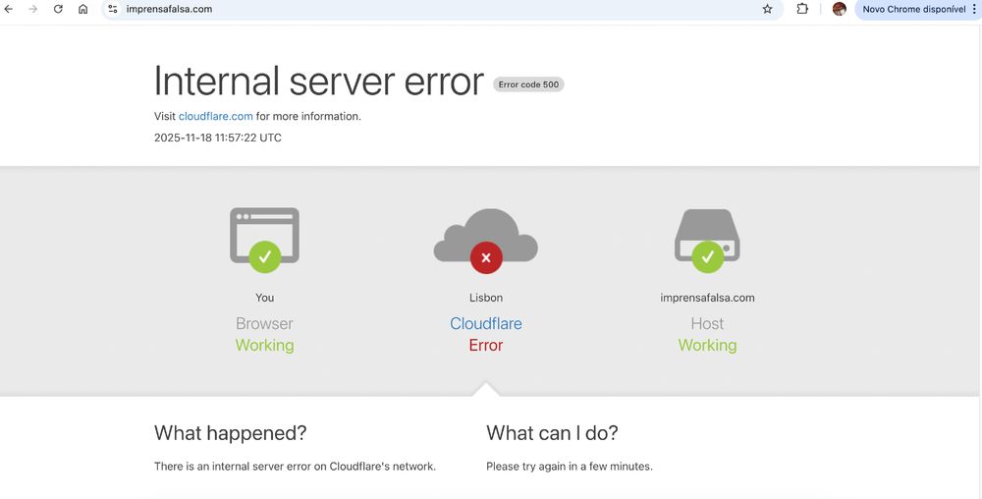Click the What happened? heading
This screenshot has width=982, height=499.
point(231,432)
